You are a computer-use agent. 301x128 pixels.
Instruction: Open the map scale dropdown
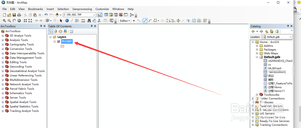point(94,15)
